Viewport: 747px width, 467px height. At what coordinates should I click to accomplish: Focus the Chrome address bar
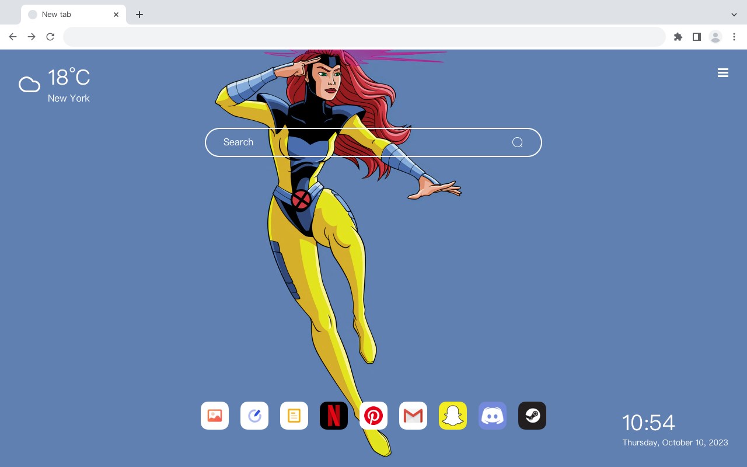click(x=364, y=37)
